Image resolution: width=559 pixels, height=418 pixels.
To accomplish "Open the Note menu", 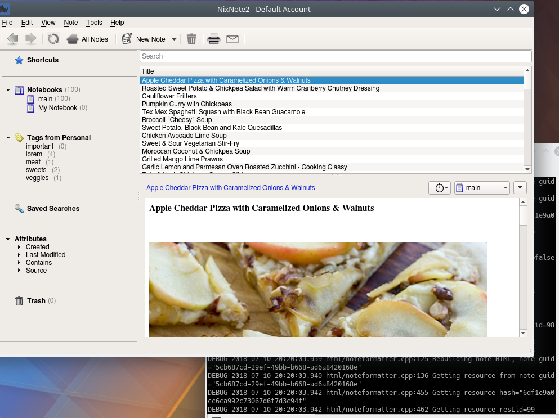I will pyautogui.click(x=71, y=23).
